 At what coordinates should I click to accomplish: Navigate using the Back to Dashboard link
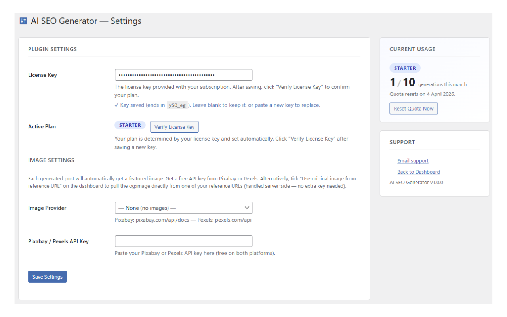coord(419,172)
